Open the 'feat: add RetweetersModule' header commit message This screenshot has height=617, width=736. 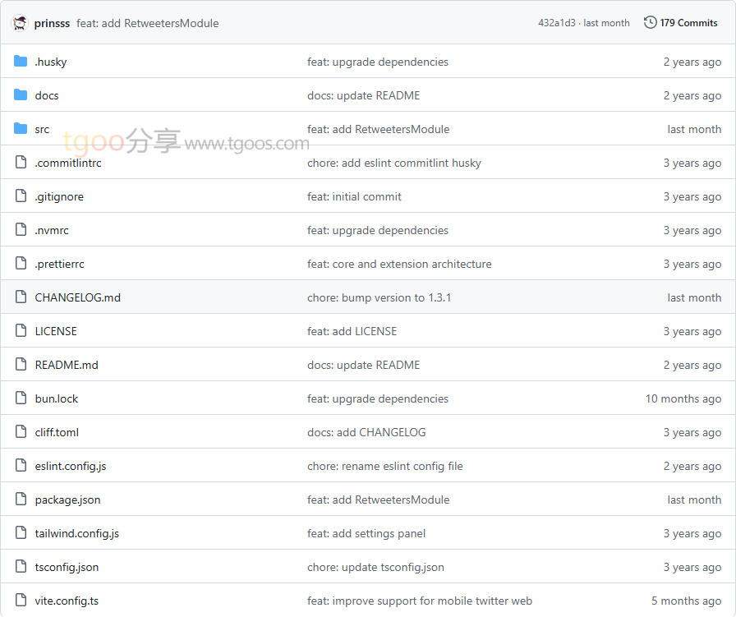148,23
